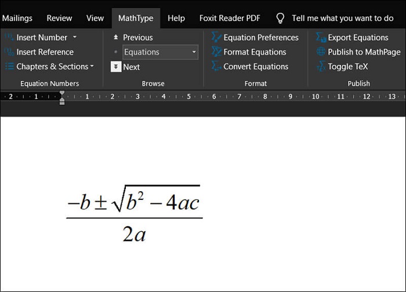Screen dimensions: 406x292
Task: Expand the Insert Number dropdown arrow
Action: [x=75, y=37]
